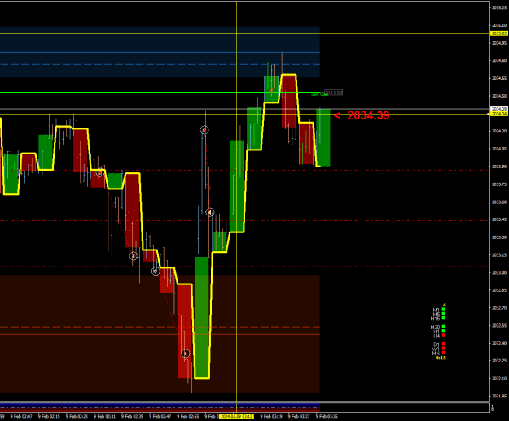Click the 2031.95 price axis label
509x421 pixels.
pyautogui.click(x=499, y=396)
